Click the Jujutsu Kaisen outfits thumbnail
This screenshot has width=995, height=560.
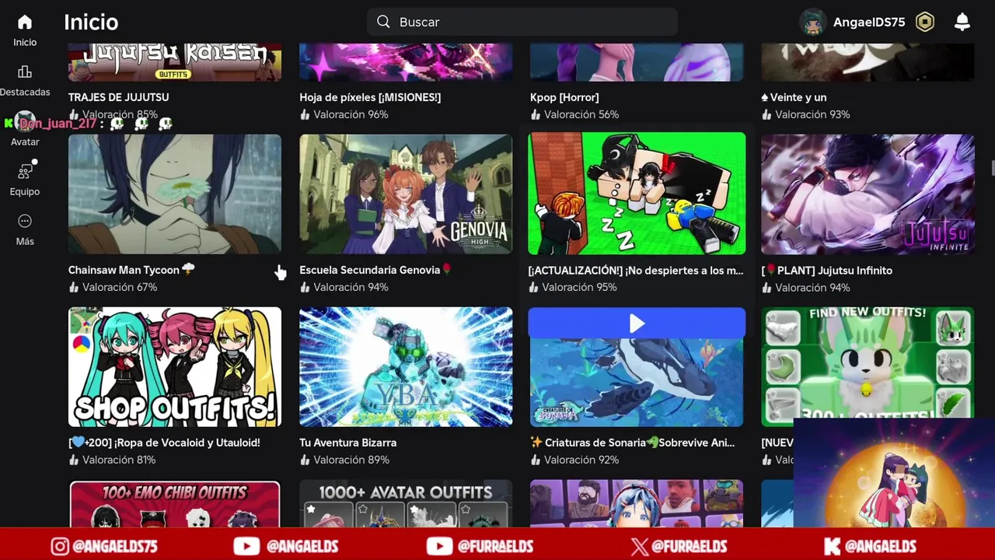click(x=175, y=62)
